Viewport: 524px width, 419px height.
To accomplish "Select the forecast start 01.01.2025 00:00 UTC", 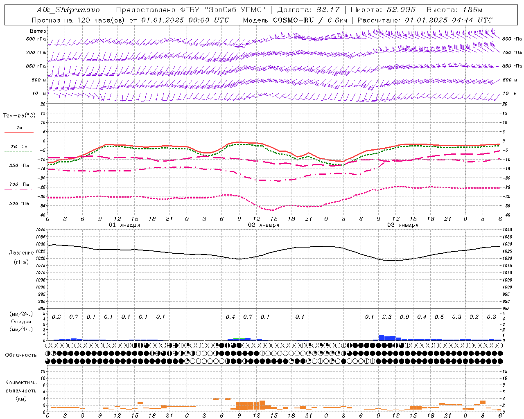I will click(185, 20).
